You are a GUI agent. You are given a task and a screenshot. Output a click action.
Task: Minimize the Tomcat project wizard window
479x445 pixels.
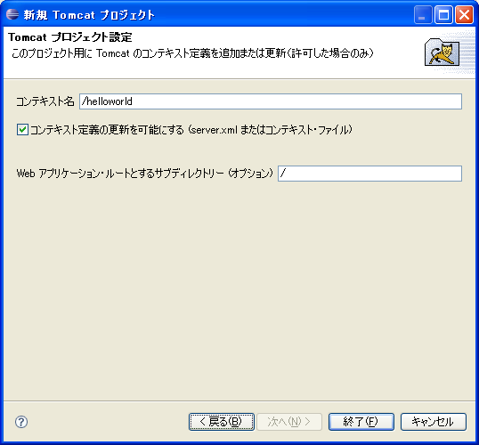pyautogui.click(x=423, y=14)
